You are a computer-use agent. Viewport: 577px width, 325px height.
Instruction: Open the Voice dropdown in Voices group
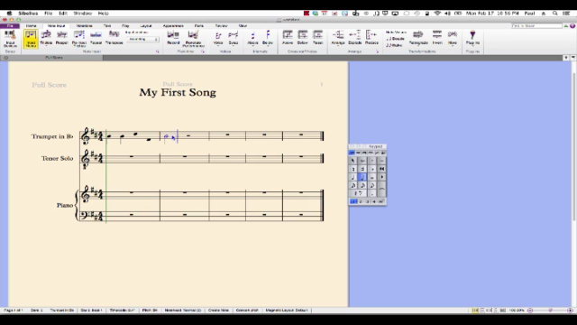coord(218,38)
